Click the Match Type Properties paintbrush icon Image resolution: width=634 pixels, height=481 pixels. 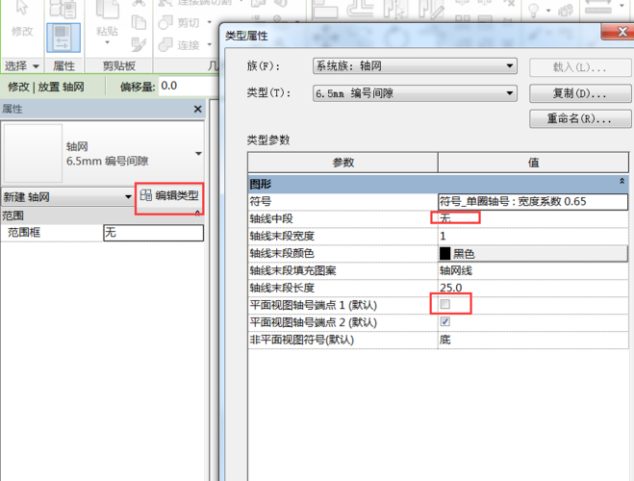(x=139, y=44)
